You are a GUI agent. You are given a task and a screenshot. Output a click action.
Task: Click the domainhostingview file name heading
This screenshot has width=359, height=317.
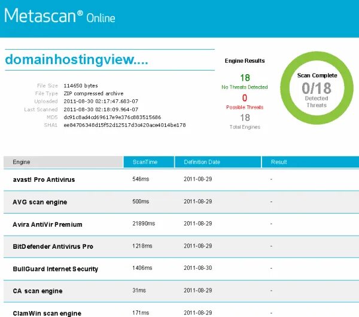point(77,60)
